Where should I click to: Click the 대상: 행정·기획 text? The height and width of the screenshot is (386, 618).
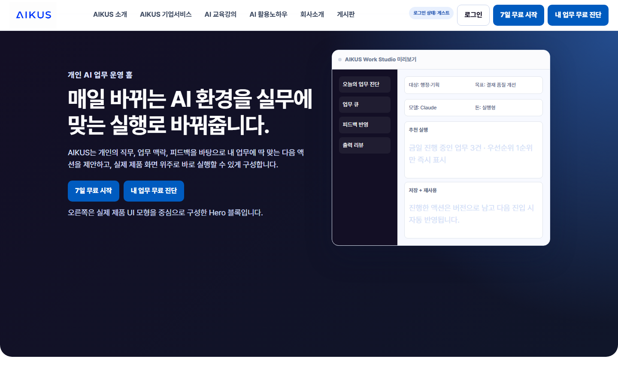pyautogui.click(x=424, y=85)
